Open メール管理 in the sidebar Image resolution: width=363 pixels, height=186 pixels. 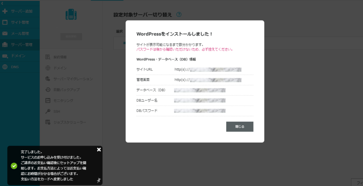20,33
